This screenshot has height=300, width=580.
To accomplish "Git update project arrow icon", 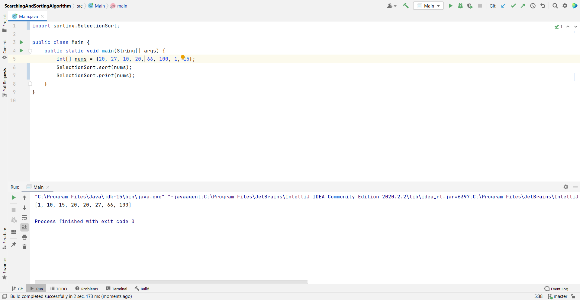I will [503, 6].
